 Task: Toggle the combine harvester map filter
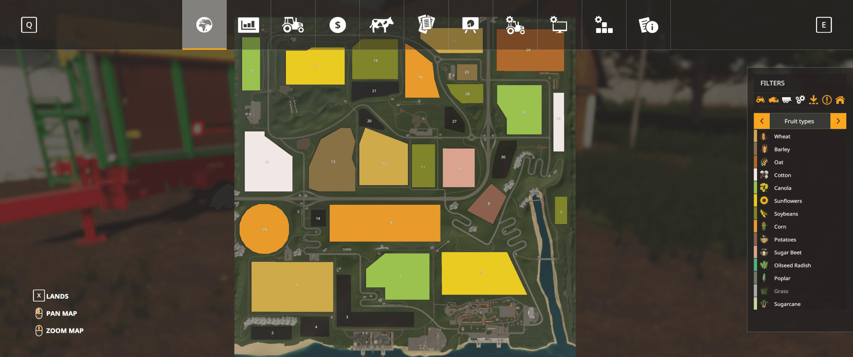[x=773, y=100]
